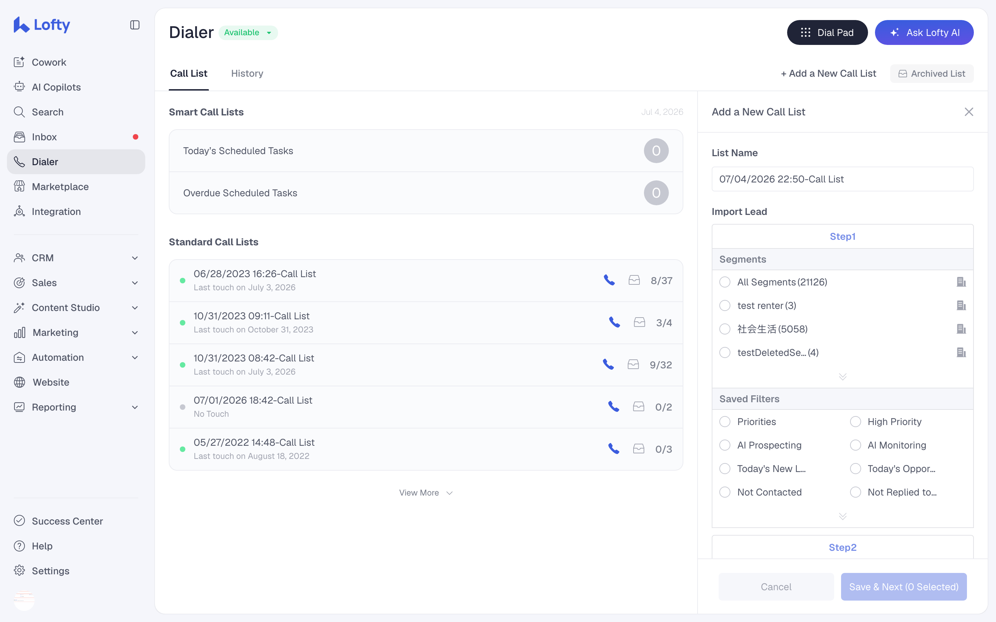Go to Search in the sidebar
The image size is (996, 622).
[x=76, y=112]
